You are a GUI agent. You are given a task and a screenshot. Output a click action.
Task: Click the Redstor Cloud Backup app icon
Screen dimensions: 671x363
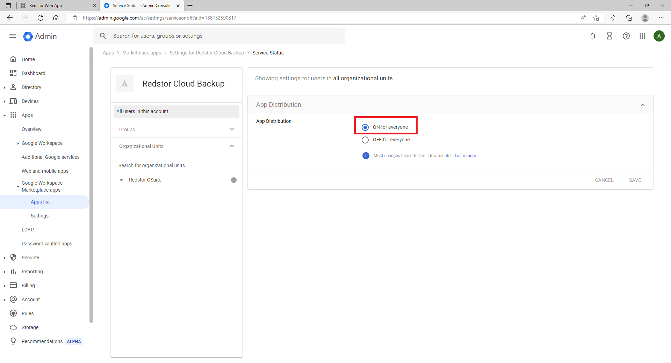(x=125, y=83)
